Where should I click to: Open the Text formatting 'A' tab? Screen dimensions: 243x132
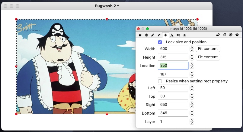tap(172, 35)
